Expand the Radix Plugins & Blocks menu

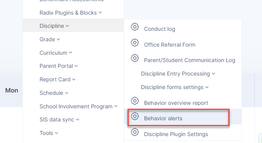pos(71,13)
